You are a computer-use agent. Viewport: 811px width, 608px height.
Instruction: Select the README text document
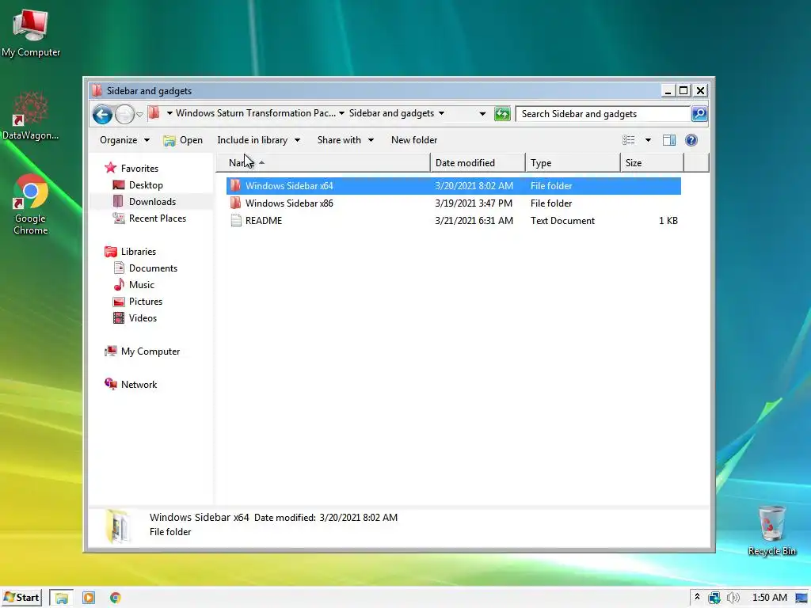coord(454,221)
